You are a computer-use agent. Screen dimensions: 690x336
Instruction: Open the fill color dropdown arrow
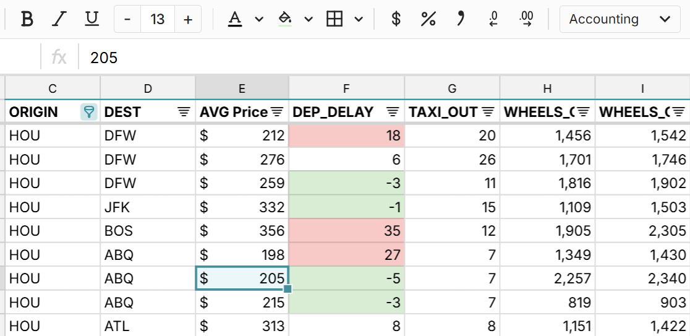coord(309,19)
